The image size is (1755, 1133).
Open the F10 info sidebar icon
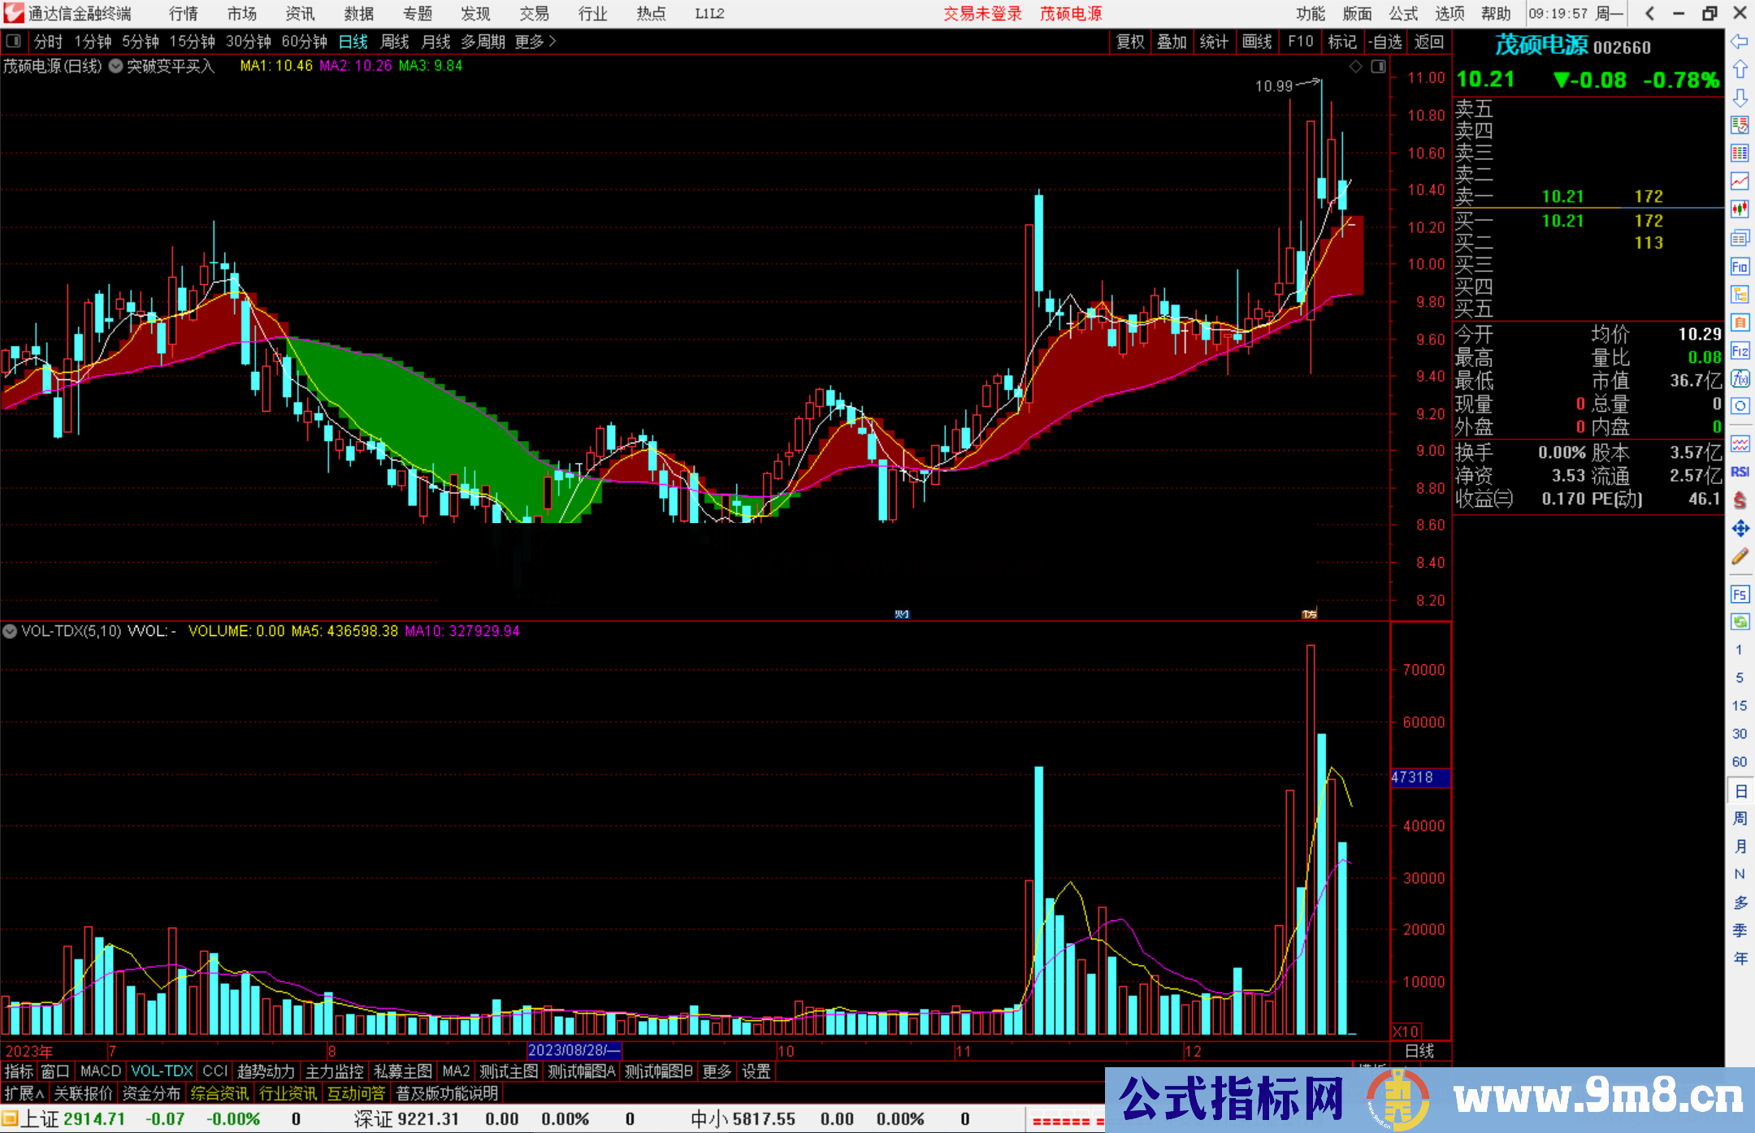1740,266
